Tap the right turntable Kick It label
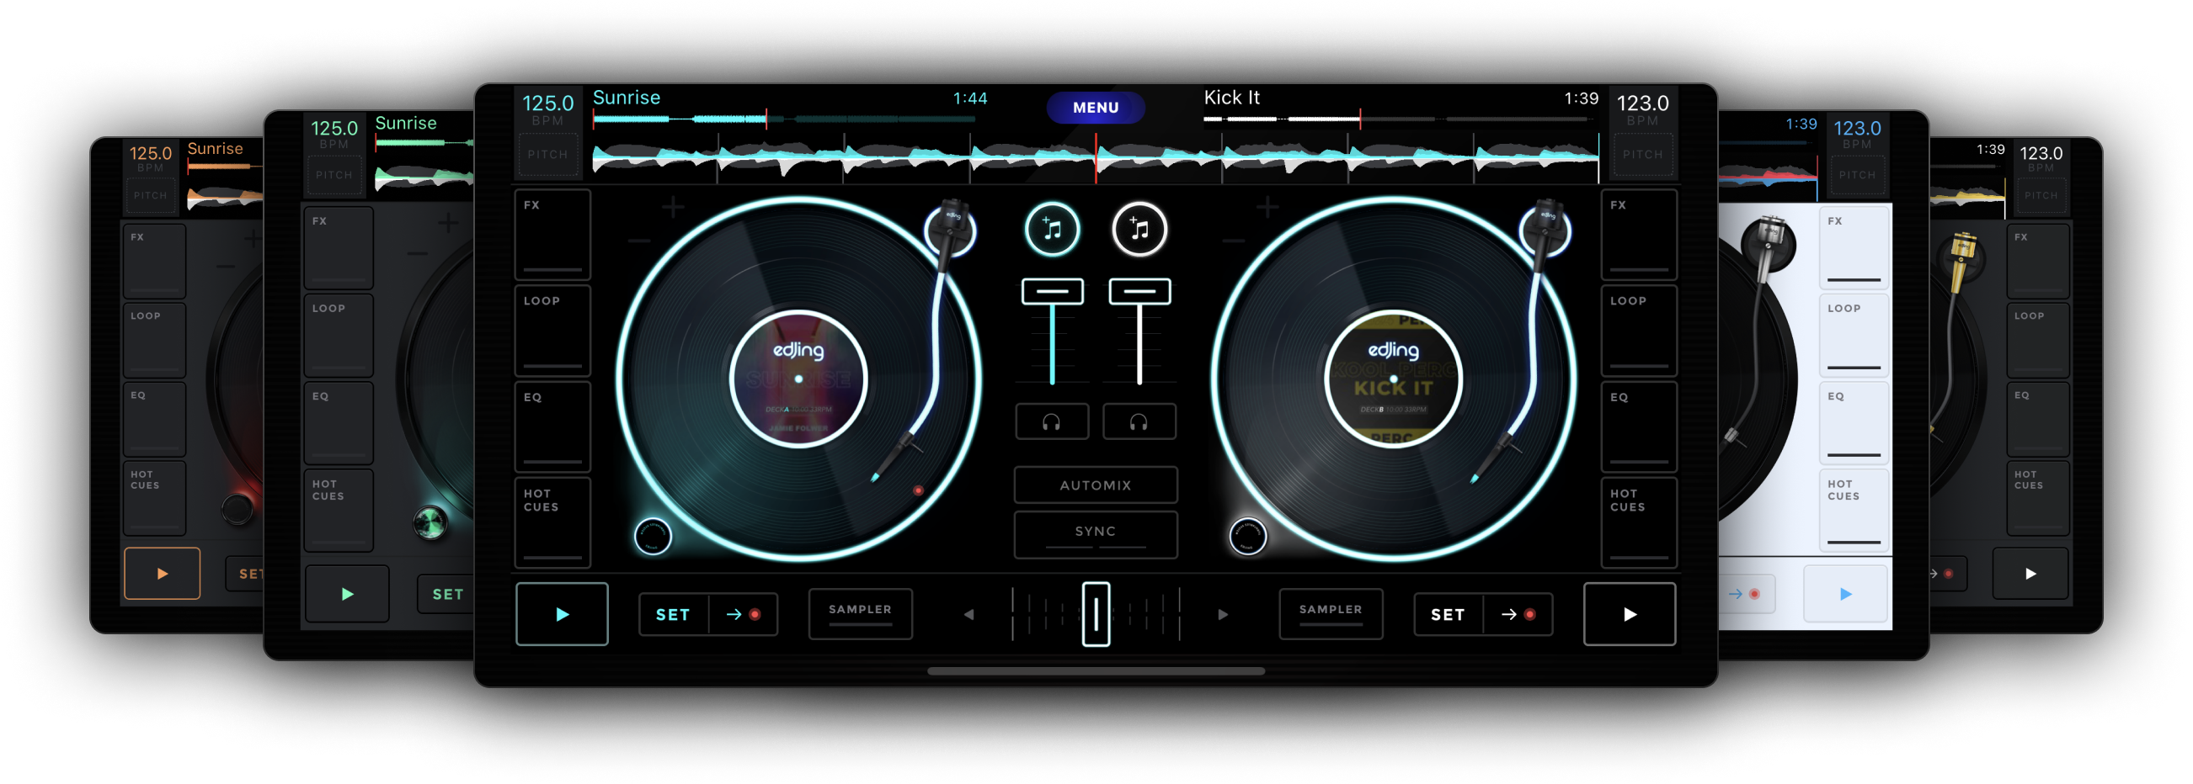The image size is (2193, 784). click(x=1393, y=379)
